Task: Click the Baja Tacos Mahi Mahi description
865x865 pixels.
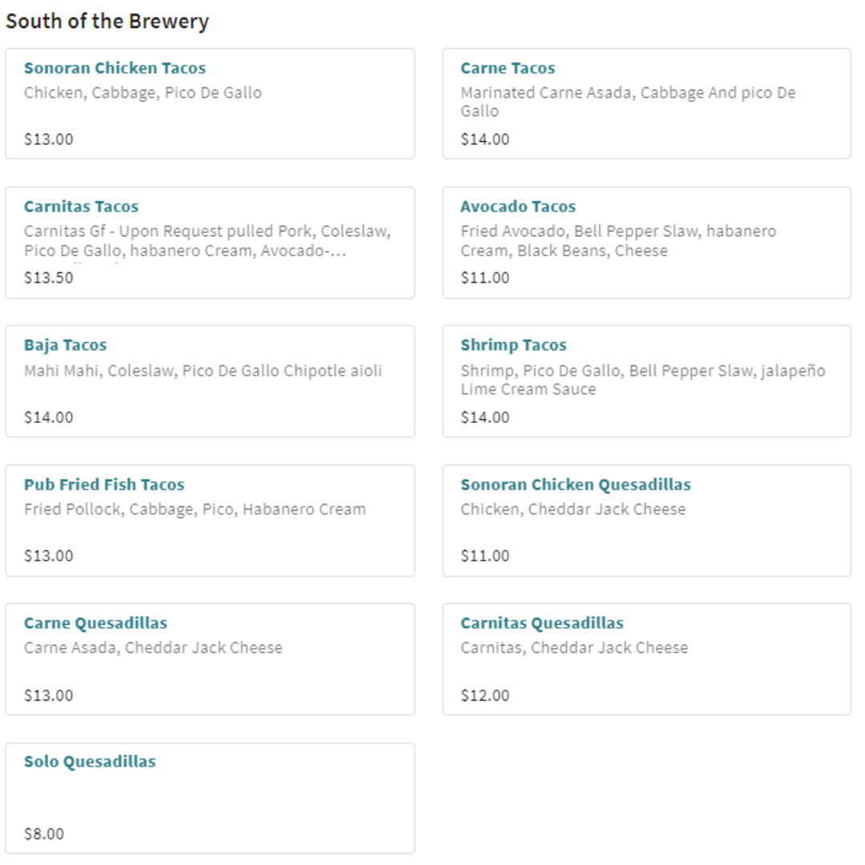Action: (203, 371)
